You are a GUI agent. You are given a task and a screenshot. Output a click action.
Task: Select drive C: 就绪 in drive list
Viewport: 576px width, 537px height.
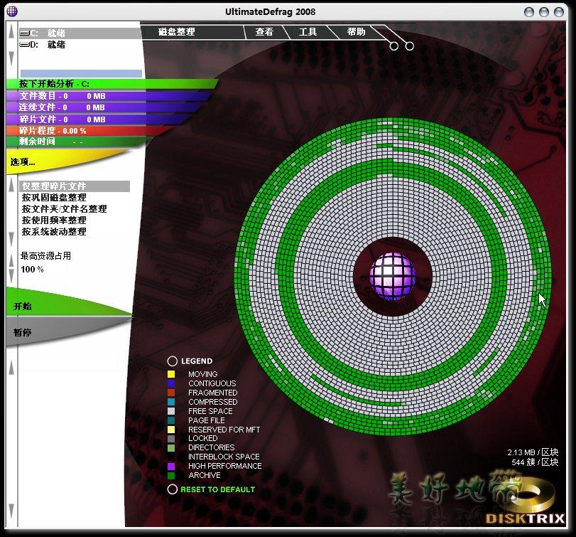pos(80,33)
